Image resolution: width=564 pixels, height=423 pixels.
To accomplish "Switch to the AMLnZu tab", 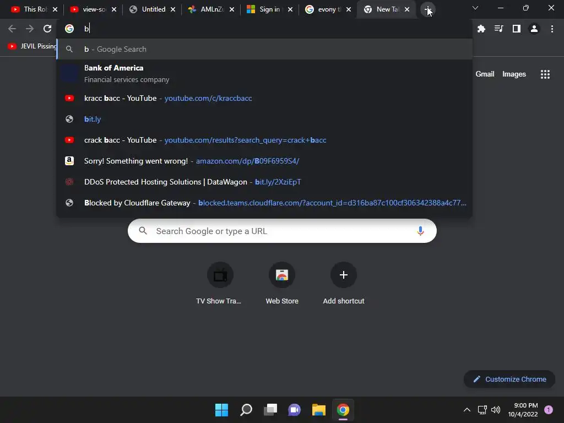I will pyautogui.click(x=208, y=9).
